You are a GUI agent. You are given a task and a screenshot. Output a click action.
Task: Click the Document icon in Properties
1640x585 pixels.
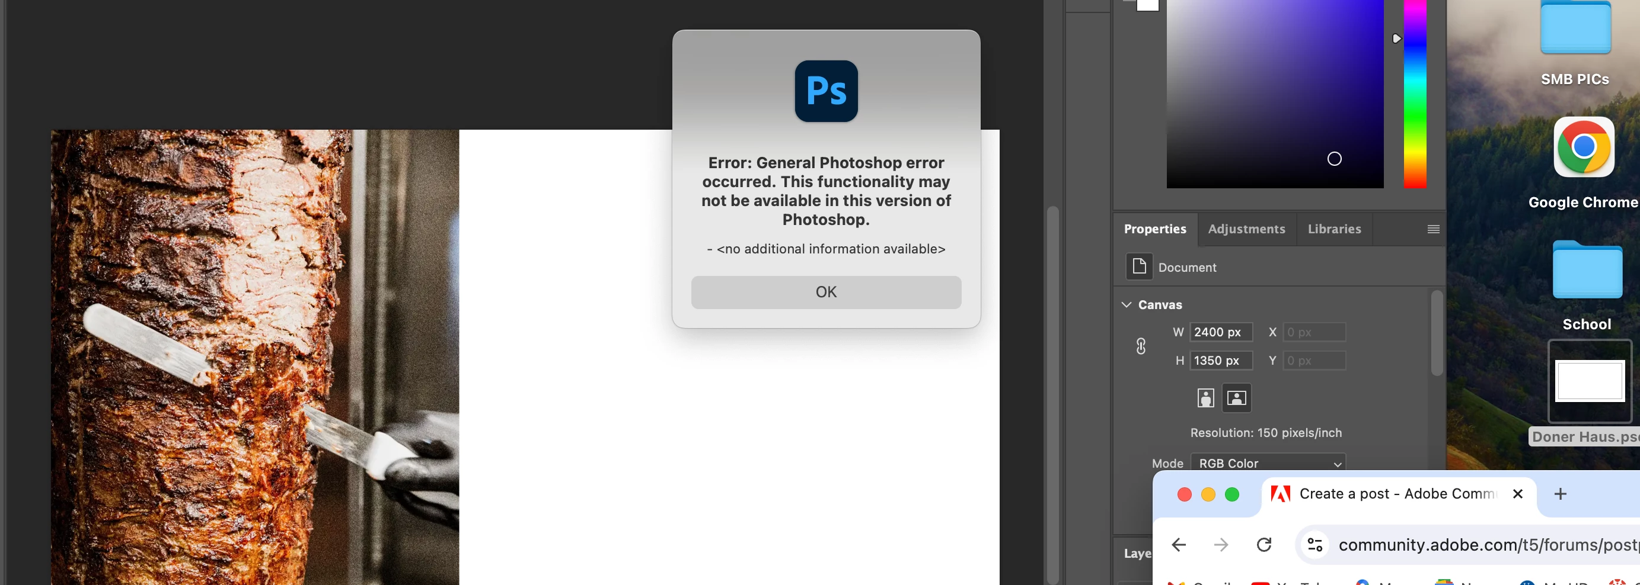click(1139, 266)
